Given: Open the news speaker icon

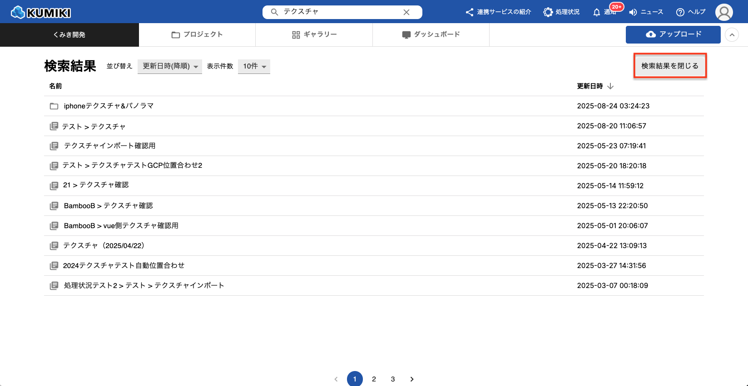Looking at the screenshot, I should (633, 12).
